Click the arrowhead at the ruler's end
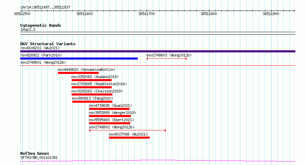This screenshot has height=165, width=305. 294,11
